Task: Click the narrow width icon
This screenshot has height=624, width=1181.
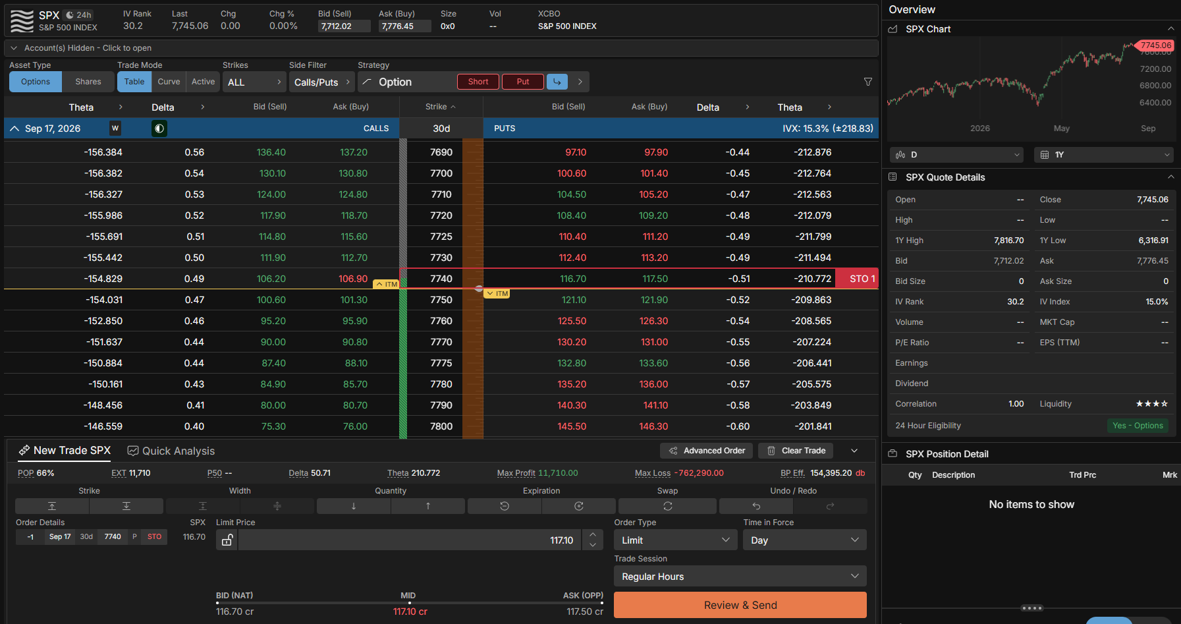Action: tap(203, 506)
